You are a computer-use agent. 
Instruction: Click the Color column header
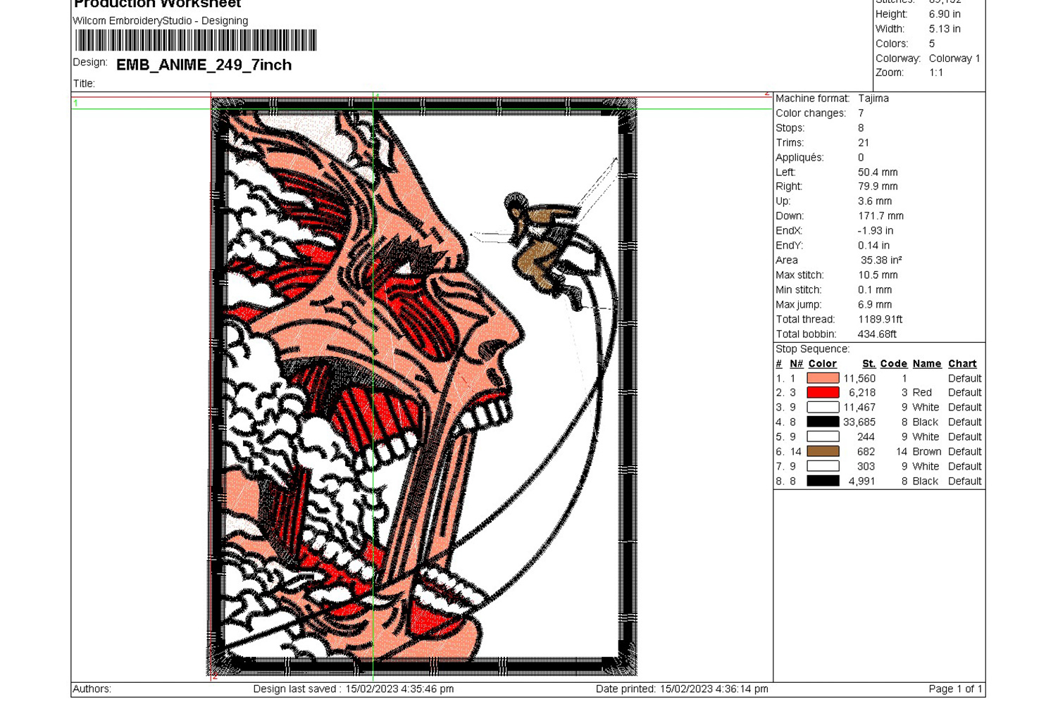click(x=822, y=364)
